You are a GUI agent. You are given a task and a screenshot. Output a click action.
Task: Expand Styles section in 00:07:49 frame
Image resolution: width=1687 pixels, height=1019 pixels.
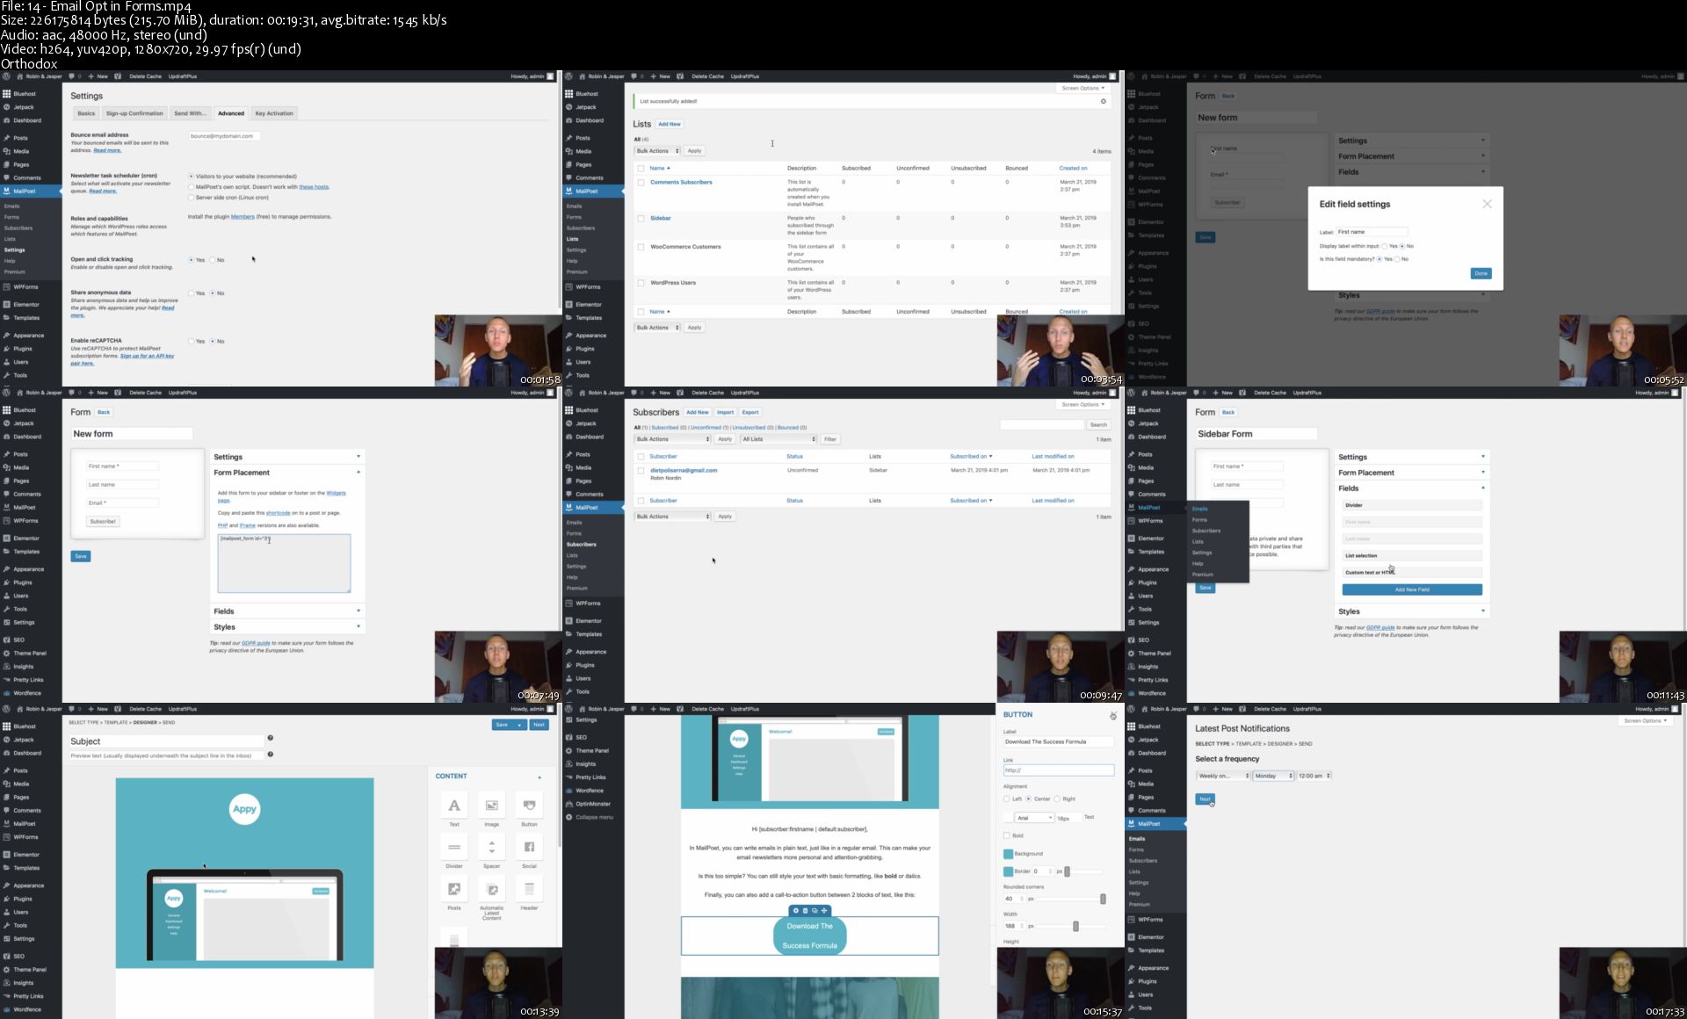coord(286,627)
